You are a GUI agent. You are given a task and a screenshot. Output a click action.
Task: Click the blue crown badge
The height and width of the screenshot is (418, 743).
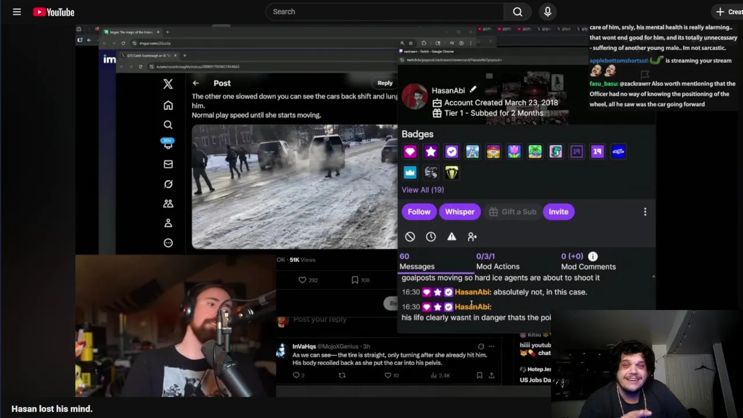click(410, 172)
